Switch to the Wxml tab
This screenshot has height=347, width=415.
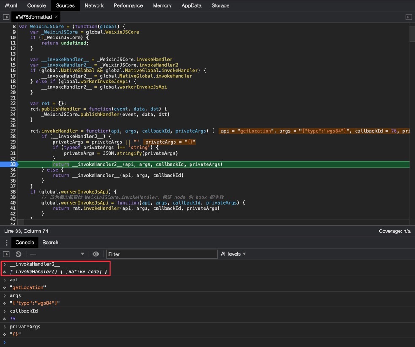pos(11,5)
